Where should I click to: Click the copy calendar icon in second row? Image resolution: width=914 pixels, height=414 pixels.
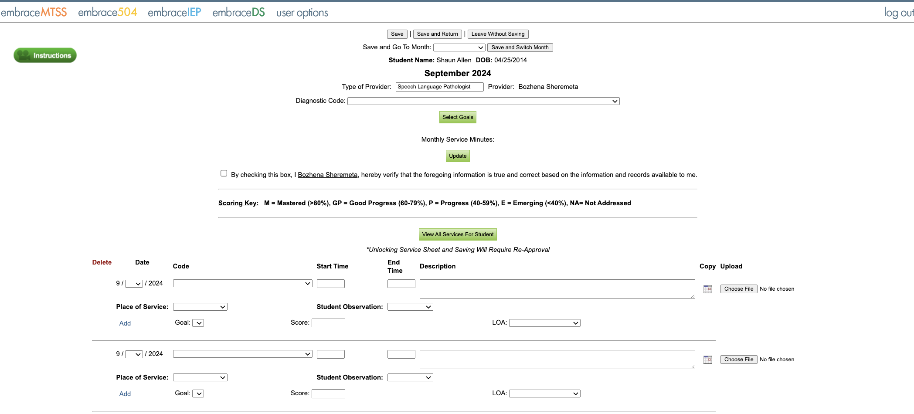[708, 360]
